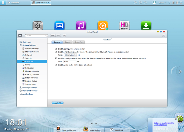Click the back arrow in Control Panel

tap(52, 36)
